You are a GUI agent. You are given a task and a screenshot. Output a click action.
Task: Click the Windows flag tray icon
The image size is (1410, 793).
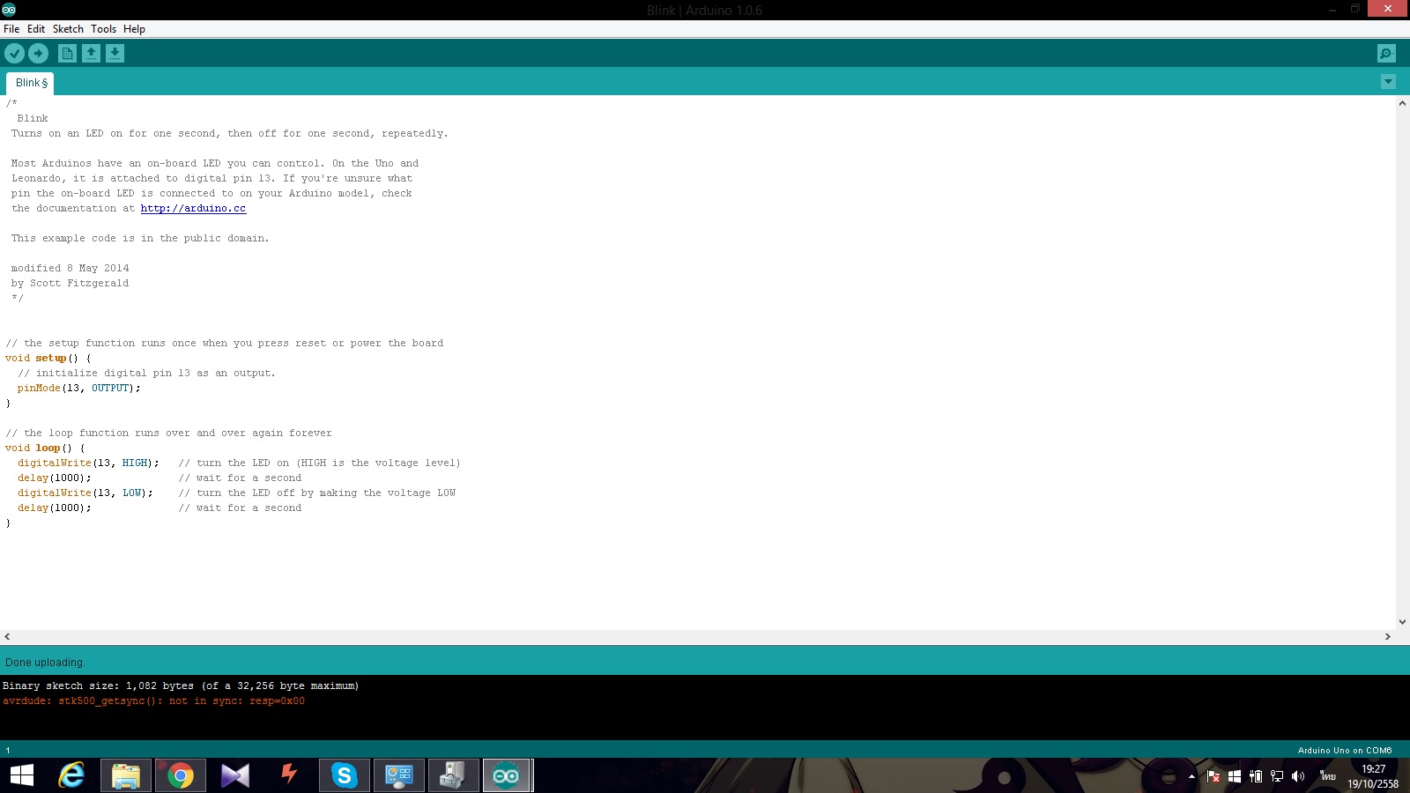click(x=1235, y=776)
